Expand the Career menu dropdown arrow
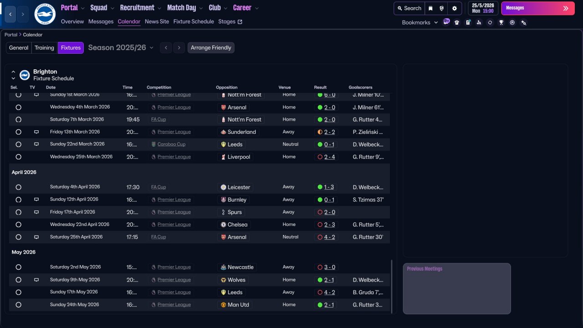 (257, 8)
